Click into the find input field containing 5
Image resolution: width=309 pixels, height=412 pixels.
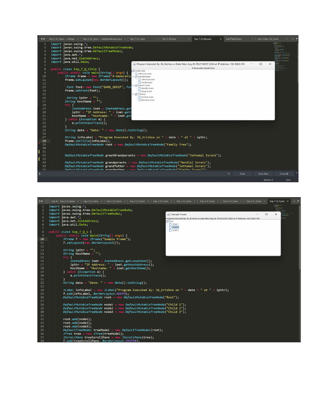pos(132,174)
